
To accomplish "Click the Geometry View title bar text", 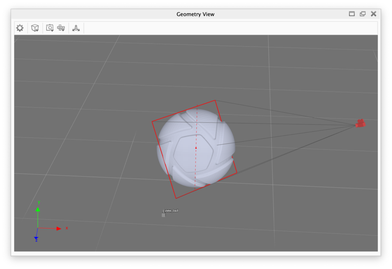I will tap(195, 14).
